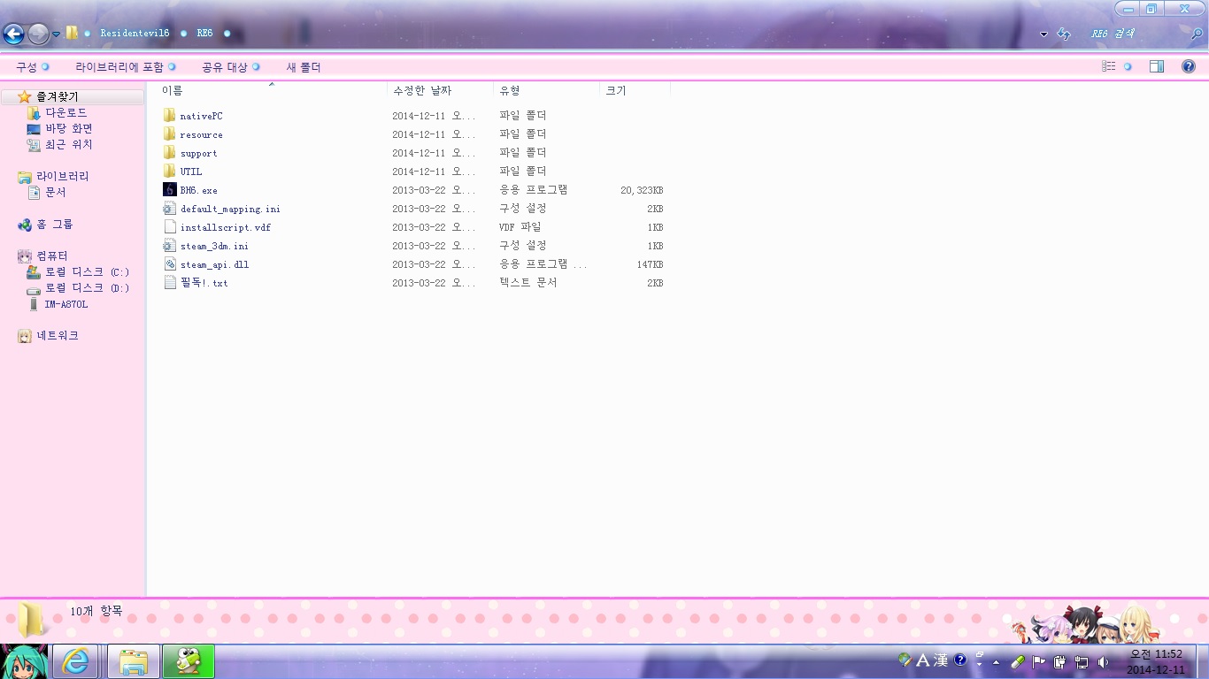The image size is (1209, 679).
Task: Open the address bar history dropdown
Action: click(1043, 34)
